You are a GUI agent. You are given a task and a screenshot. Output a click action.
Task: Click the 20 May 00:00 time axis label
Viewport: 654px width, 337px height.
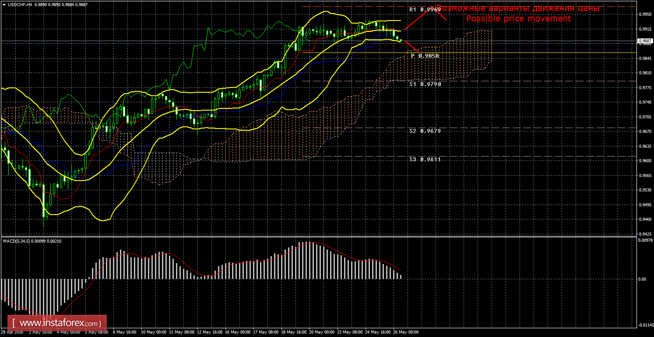tap(322, 332)
